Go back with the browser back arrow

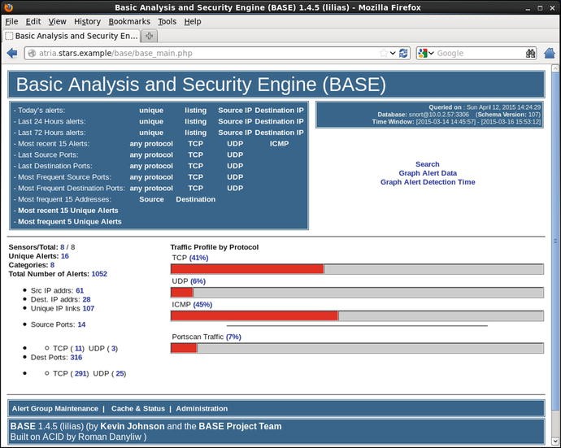[x=12, y=54]
